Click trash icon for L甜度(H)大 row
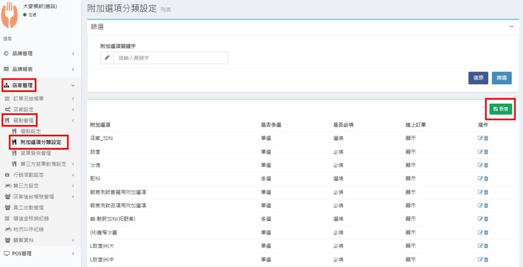The height and width of the screenshot is (267, 523). point(486,246)
